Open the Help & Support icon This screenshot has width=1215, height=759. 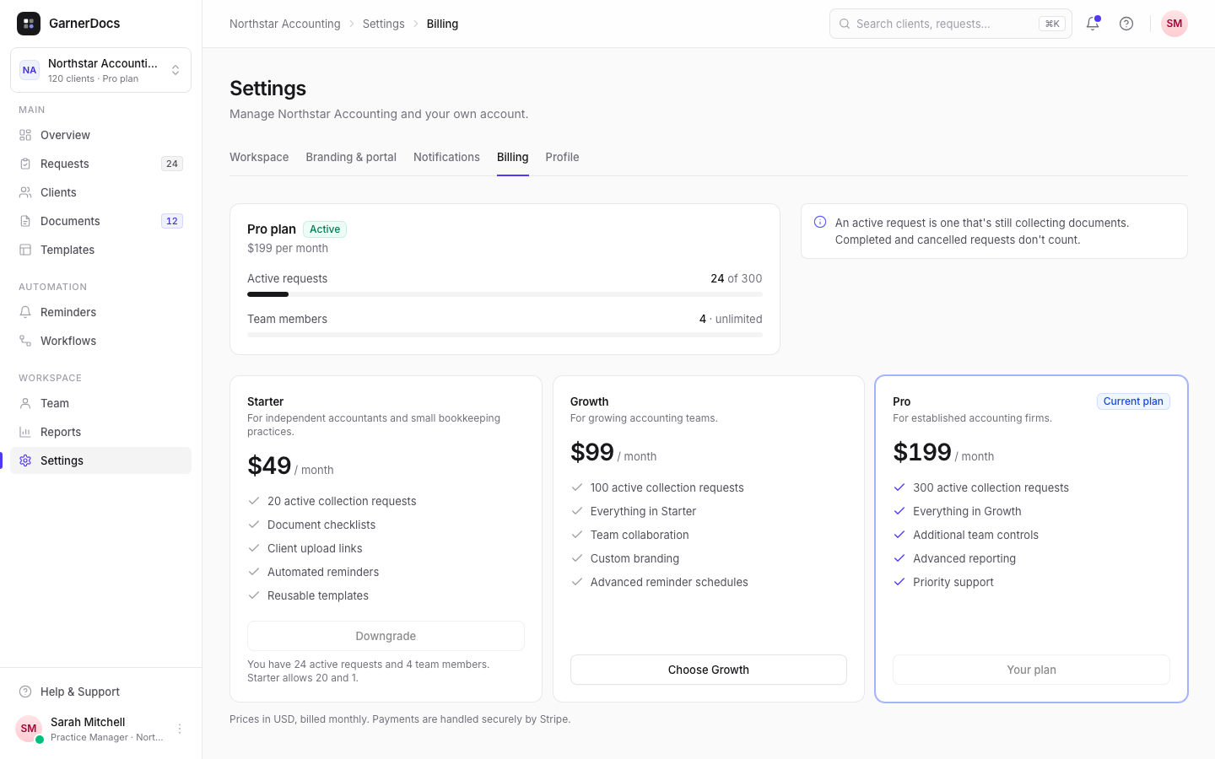25,692
